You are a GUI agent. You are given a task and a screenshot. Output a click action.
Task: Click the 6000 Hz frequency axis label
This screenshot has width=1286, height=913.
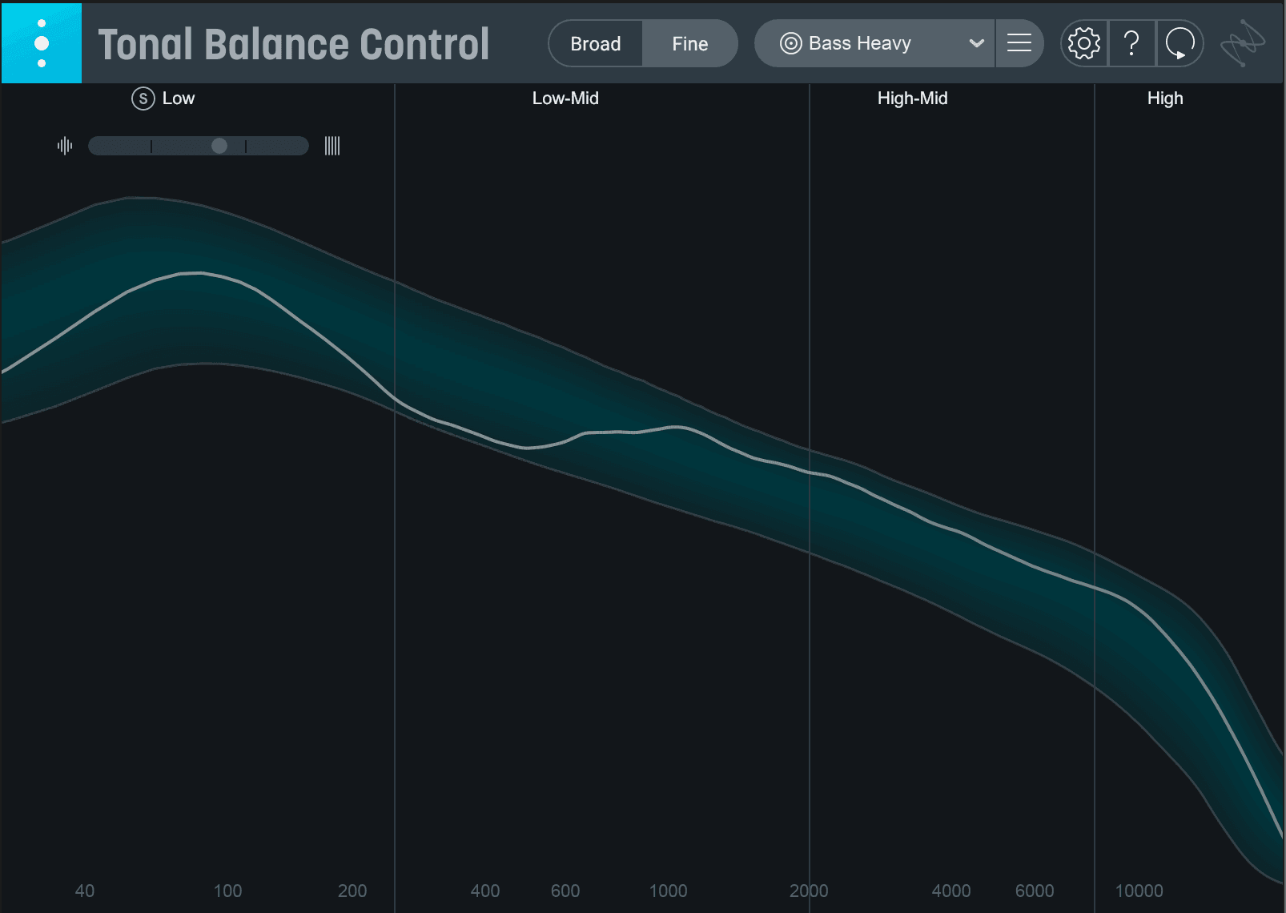[x=1035, y=891]
